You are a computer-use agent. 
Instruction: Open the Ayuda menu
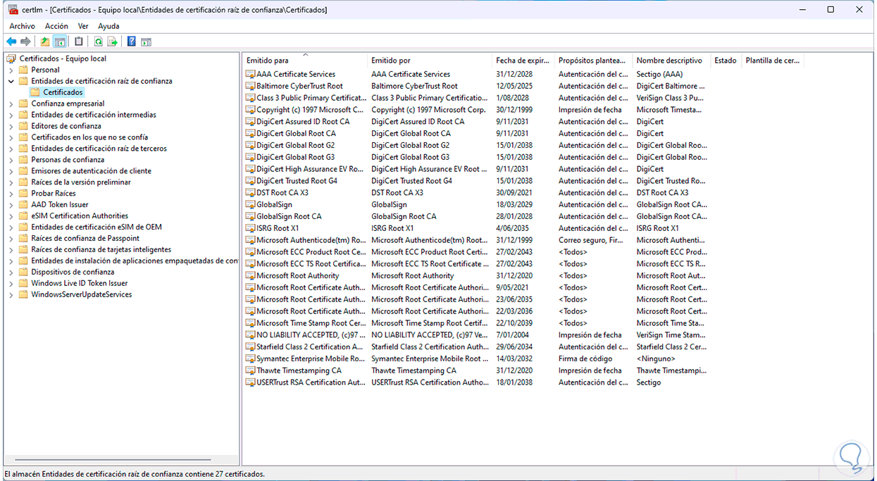click(x=108, y=26)
